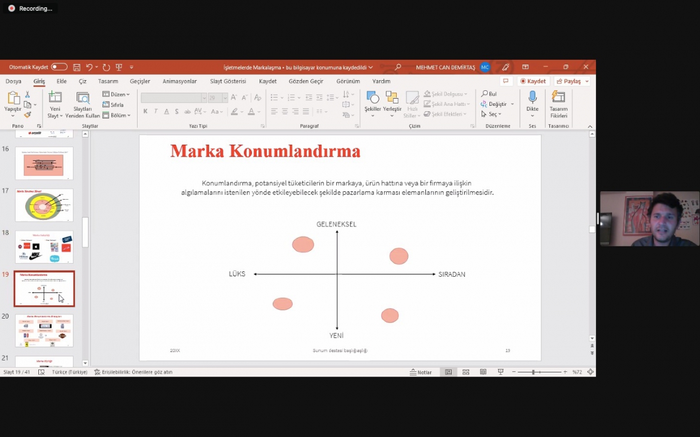Select slide 16 thumbnail
The image size is (700, 437).
click(44, 164)
